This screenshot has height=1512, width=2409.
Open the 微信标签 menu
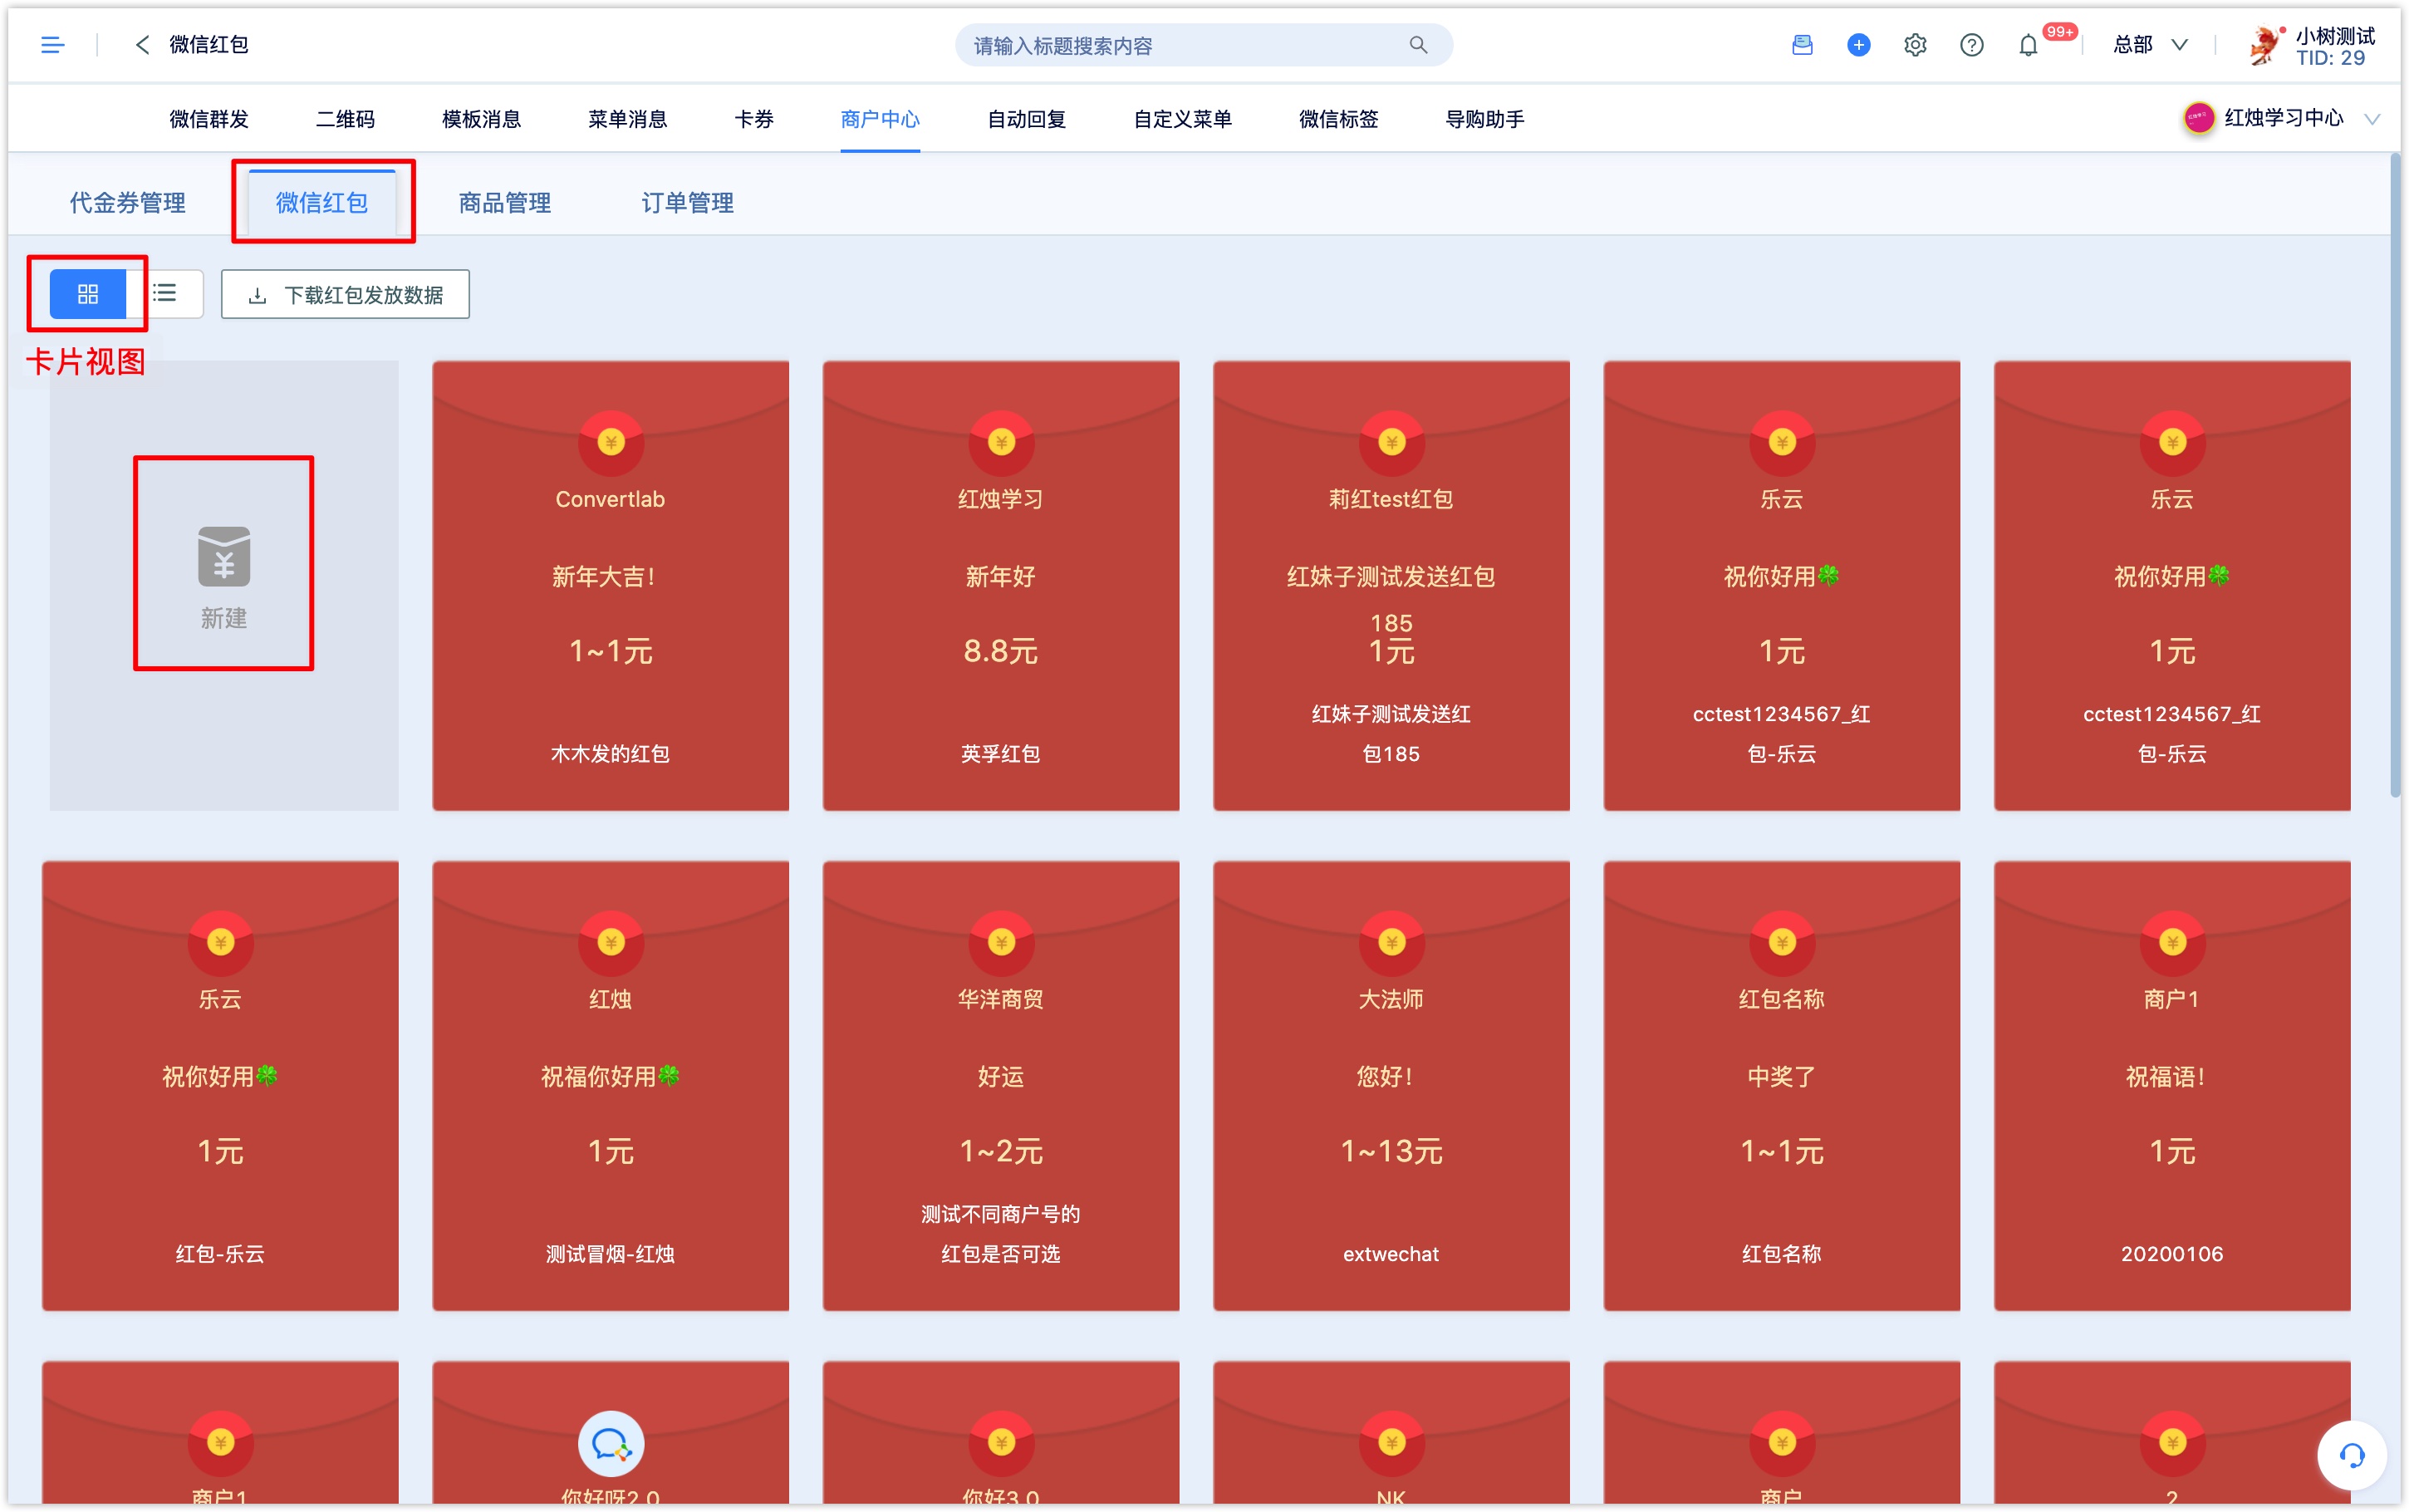(1338, 119)
